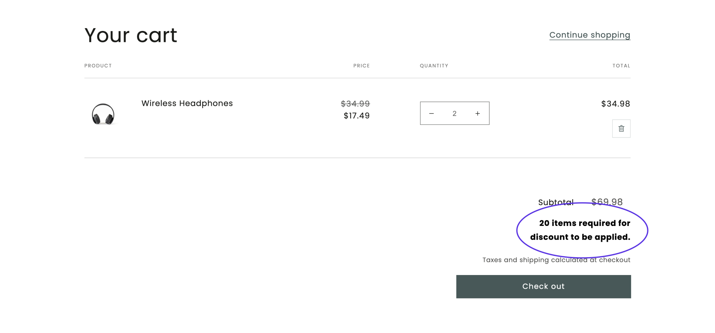Screen dimensions: 715x333
Task: Click the discounted $17.49 price
Action: 357,116
